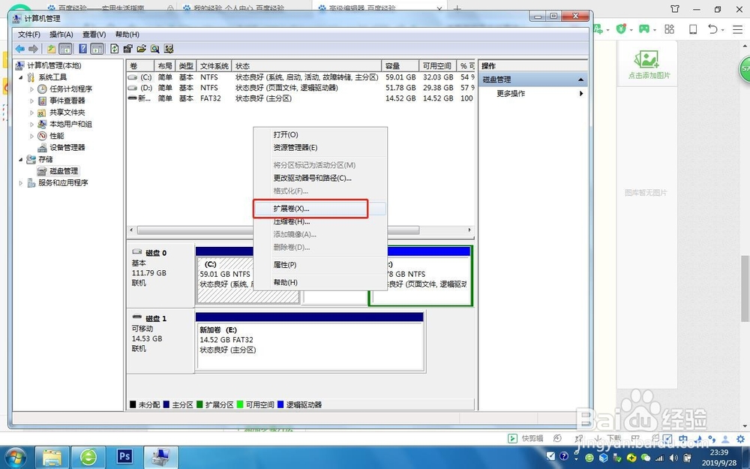
Task: Open the browser game controller icon
Action: point(644,29)
